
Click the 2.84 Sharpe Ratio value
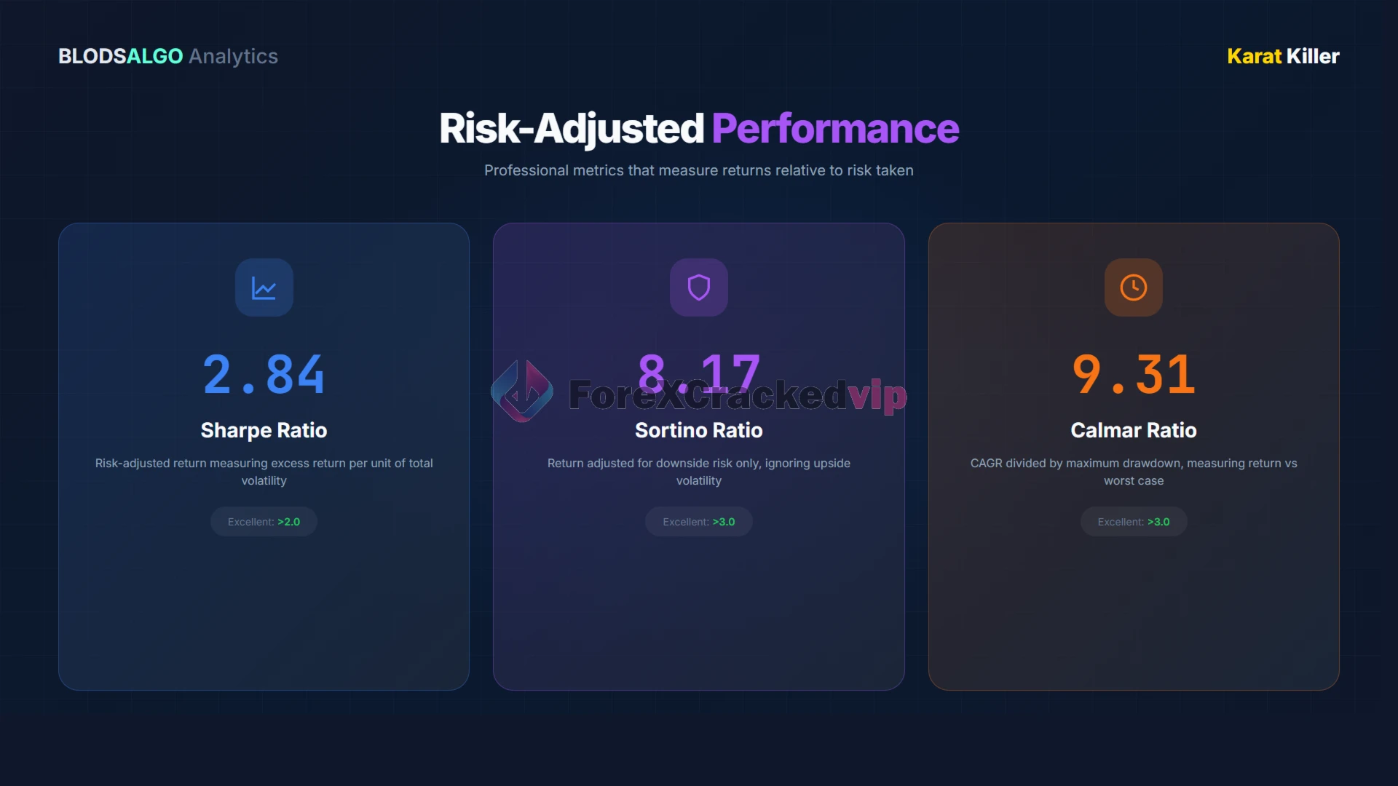[264, 373]
